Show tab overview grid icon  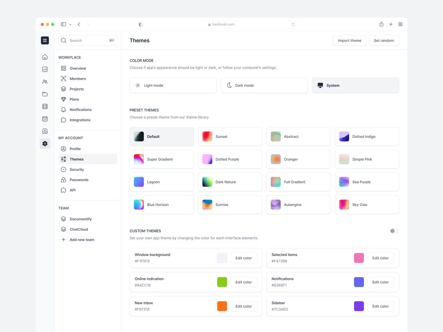click(400, 24)
